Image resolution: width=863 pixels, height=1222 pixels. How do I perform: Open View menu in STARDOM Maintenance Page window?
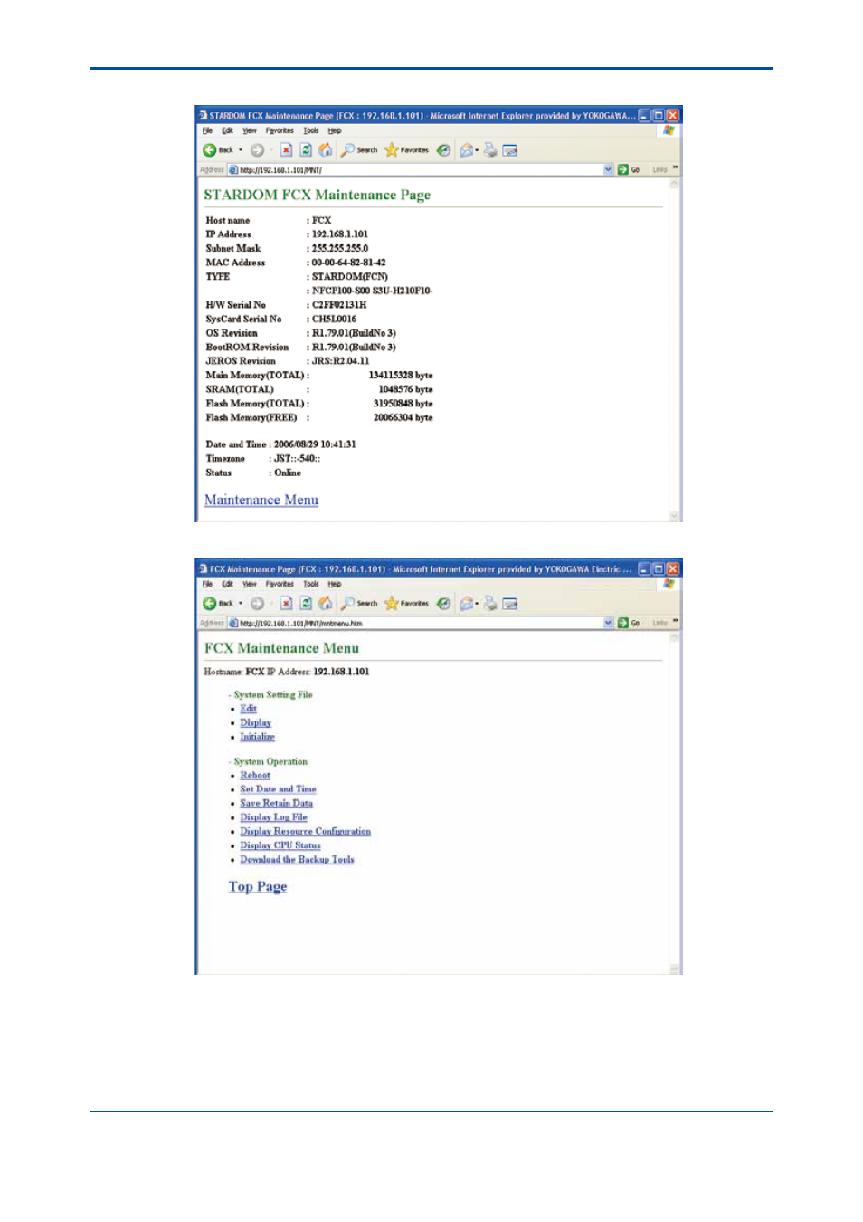pyautogui.click(x=250, y=130)
